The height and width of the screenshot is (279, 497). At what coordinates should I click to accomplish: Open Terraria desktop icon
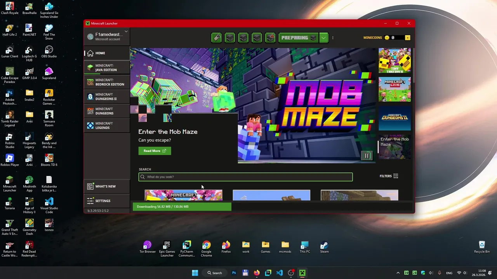(x=10, y=203)
